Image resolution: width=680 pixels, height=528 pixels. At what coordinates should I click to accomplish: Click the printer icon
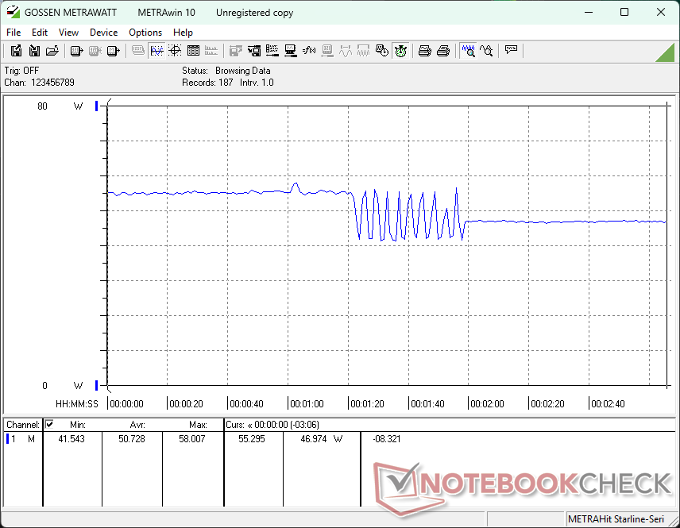(x=442, y=51)
